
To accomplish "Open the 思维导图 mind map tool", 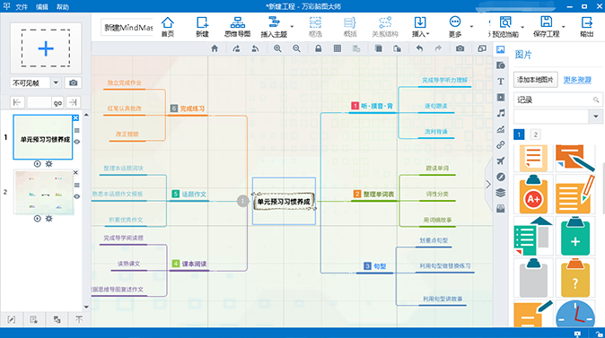I will point(237,26).
